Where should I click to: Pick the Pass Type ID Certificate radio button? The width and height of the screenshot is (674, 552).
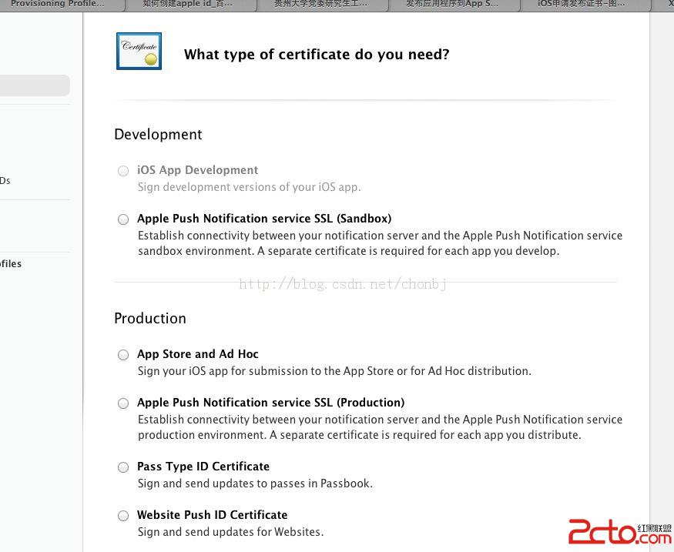pos(123,467)
